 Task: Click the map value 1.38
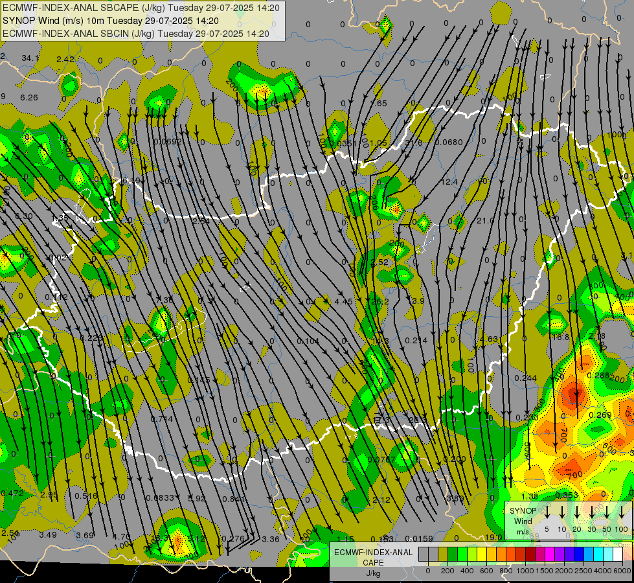pos(529,496)
